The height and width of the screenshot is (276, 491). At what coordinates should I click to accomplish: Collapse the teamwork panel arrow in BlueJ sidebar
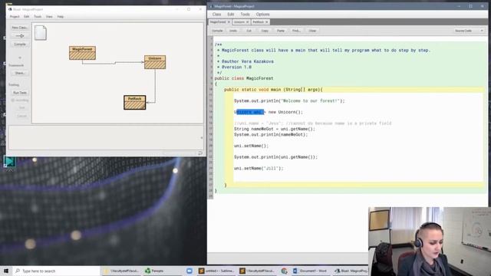click(x=20, y=58)
